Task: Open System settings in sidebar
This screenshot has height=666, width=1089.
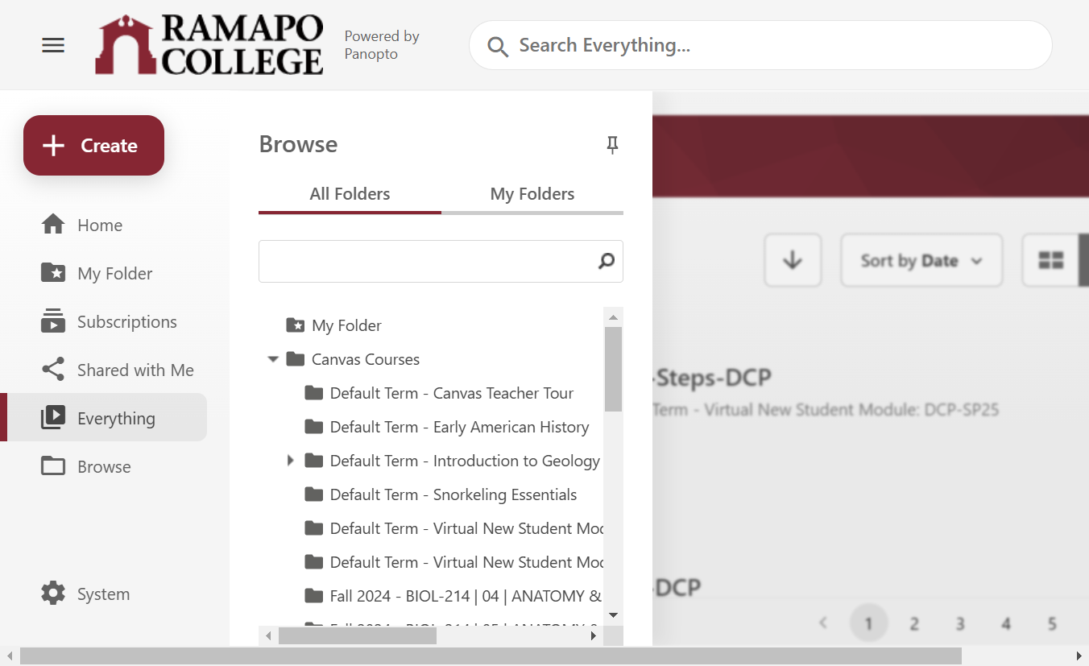Action: (103, 594)
